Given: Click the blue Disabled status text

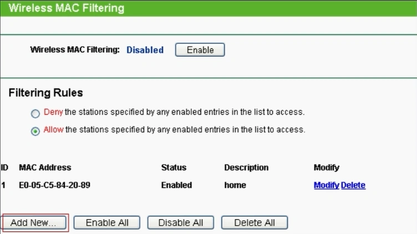Looking at the screenshot, I should (x=145, y=50).
